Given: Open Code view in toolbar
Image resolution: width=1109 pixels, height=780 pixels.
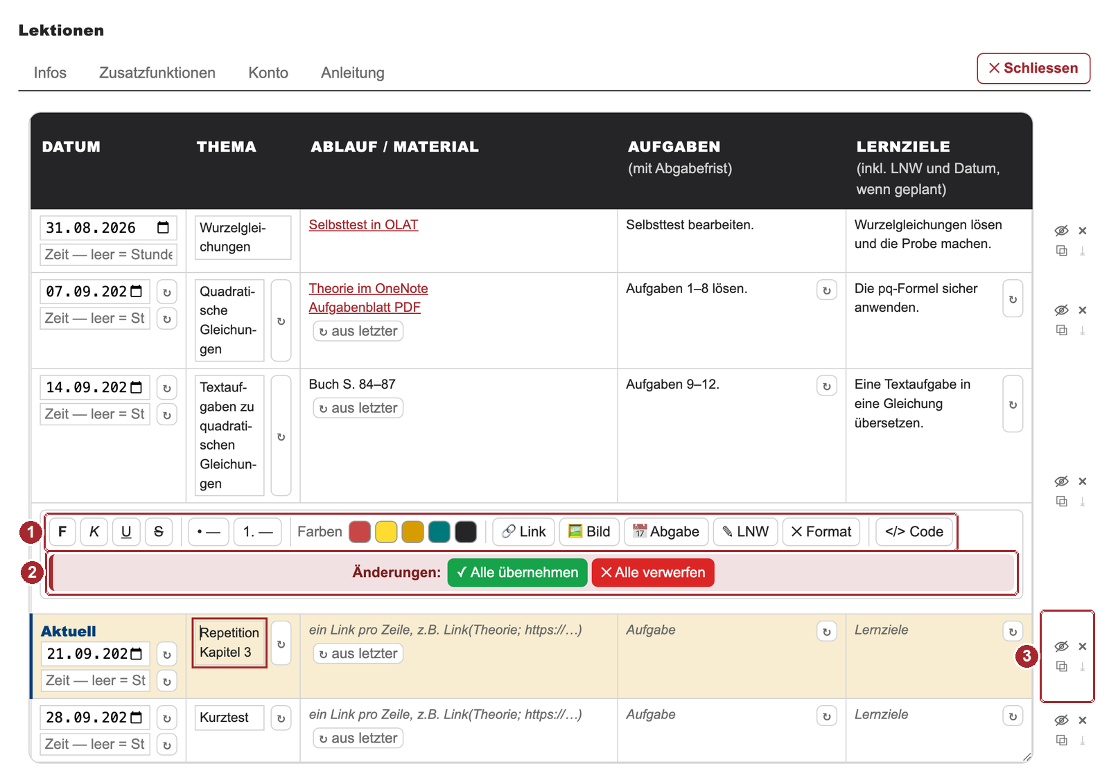Looking at the screenshot, I should pos(914,532).
